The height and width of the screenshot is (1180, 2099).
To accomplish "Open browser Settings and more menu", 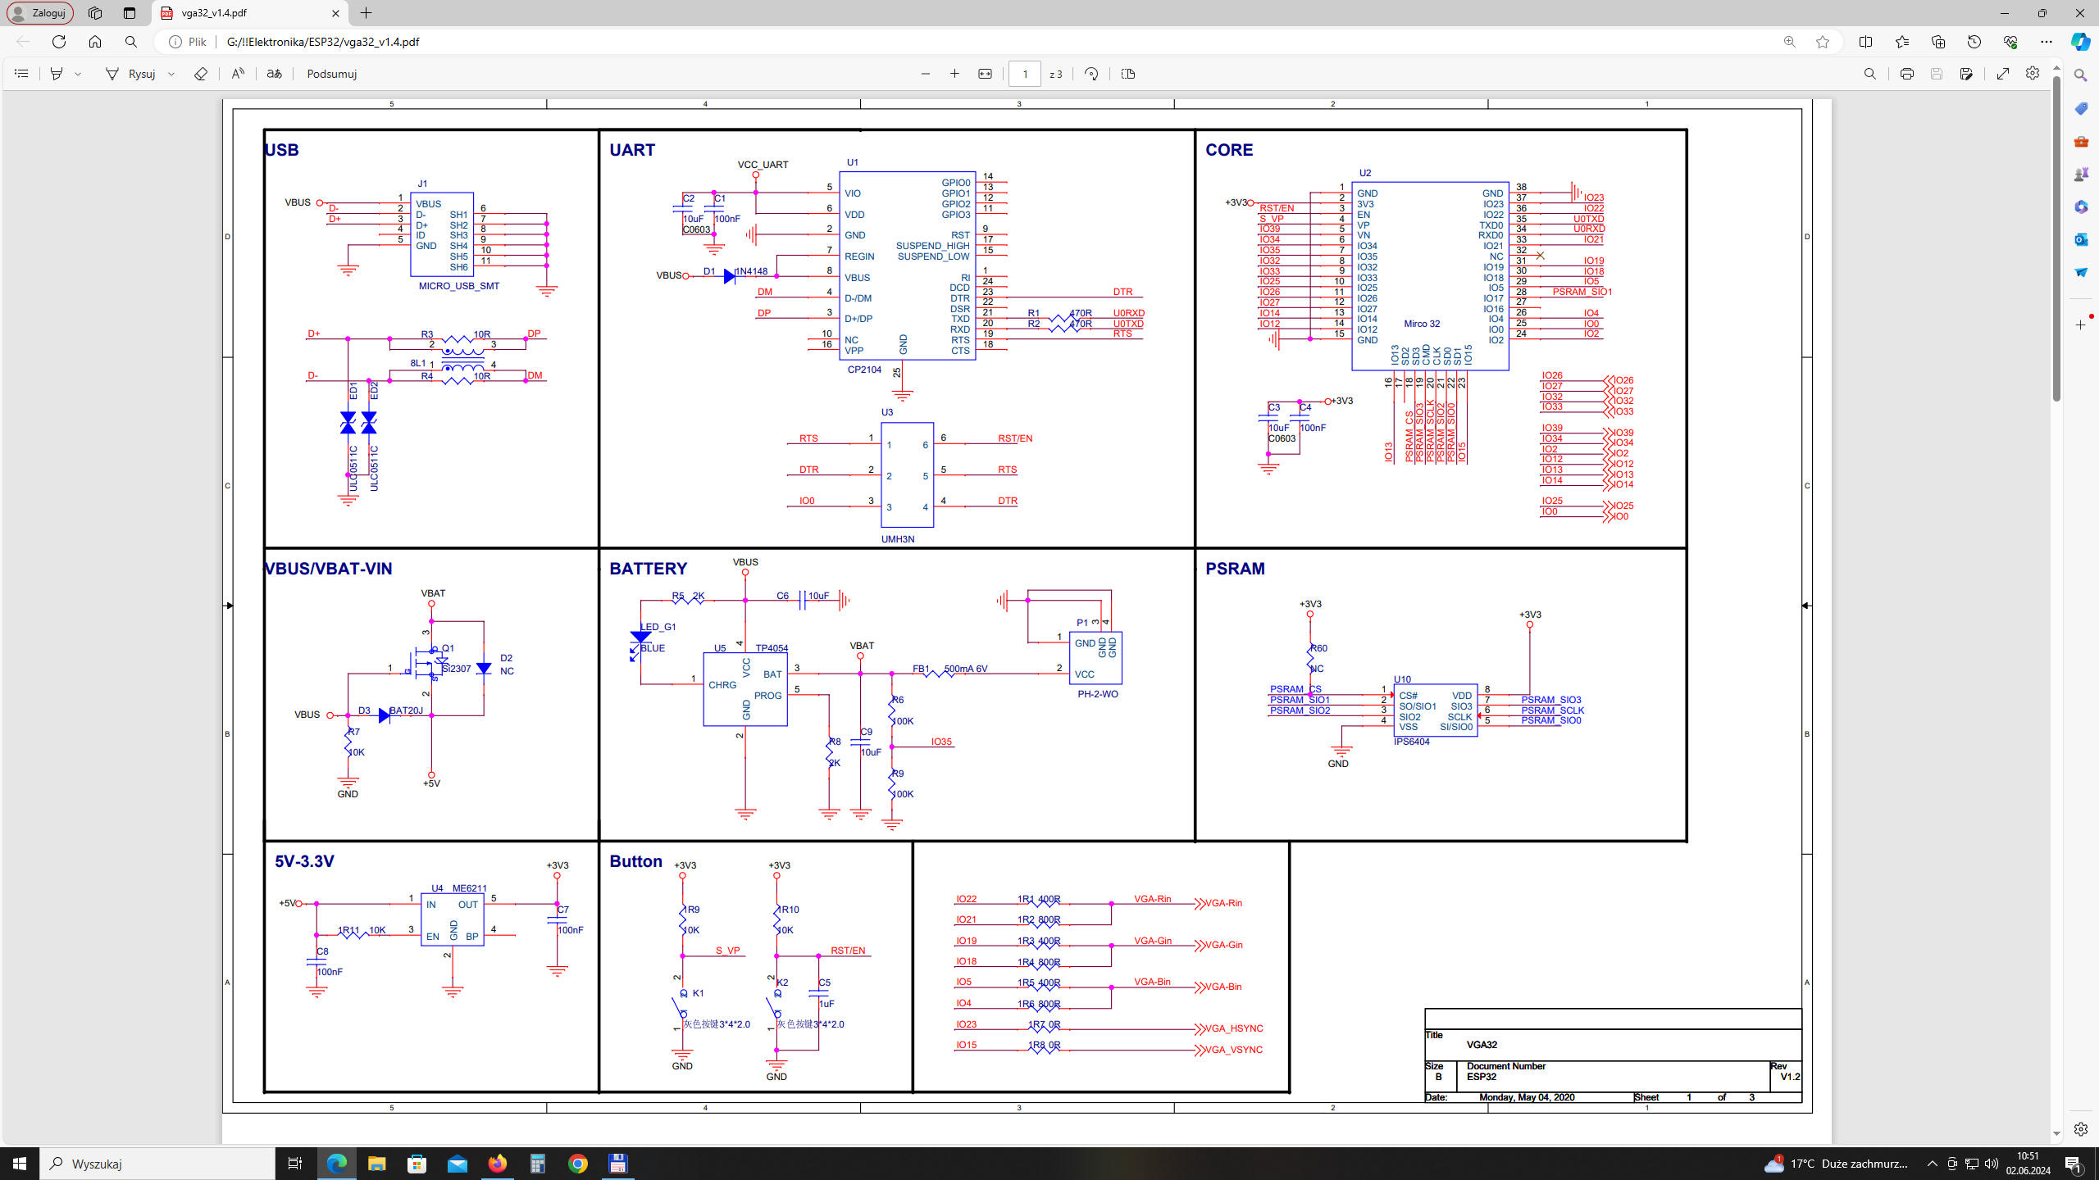I will pos(2047,42).
